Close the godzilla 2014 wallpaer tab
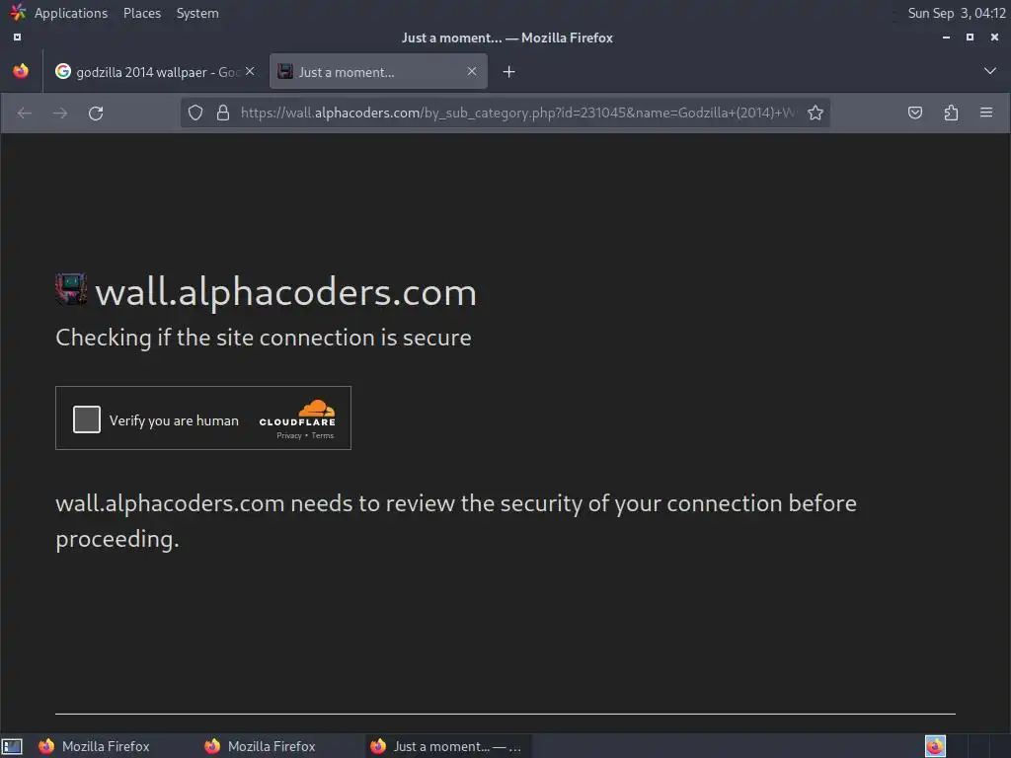1011x758 pixels. (250, 71)
